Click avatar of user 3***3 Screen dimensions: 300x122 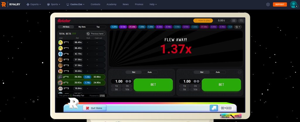tap(60, 88)
